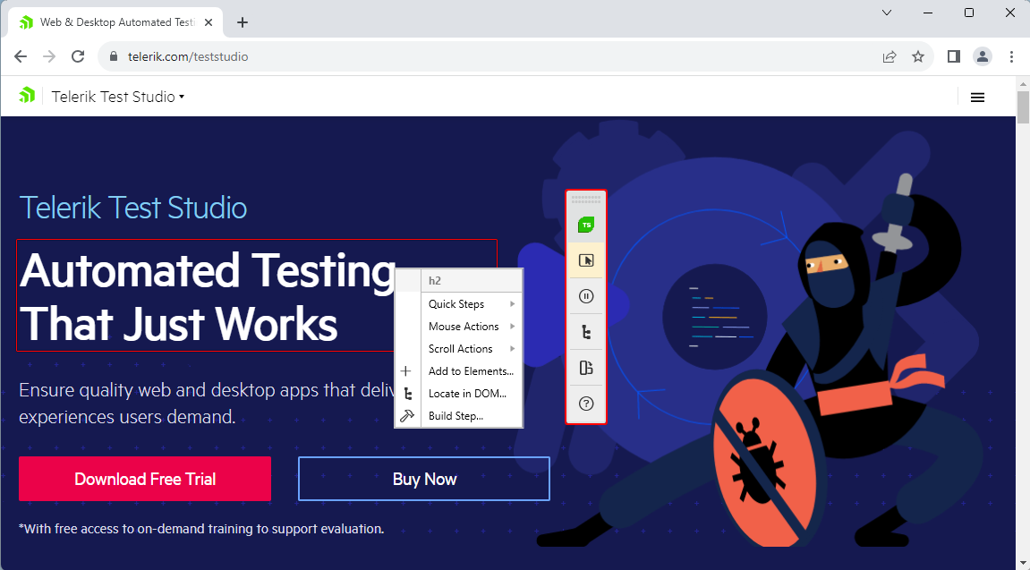The image size is (1030, 570).
Task: Click the Download Free Trial button
Action: (145, 479)
